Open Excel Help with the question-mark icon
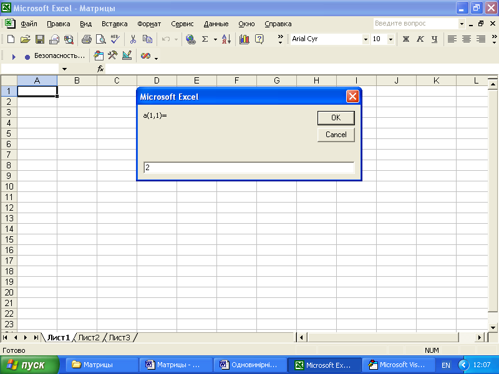 [x=259, y=39]
